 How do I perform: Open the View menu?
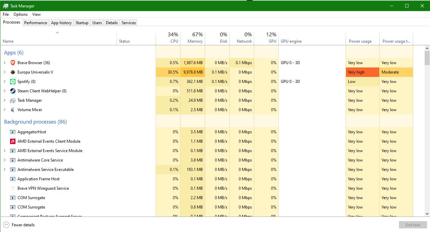(x=36, y=14)
